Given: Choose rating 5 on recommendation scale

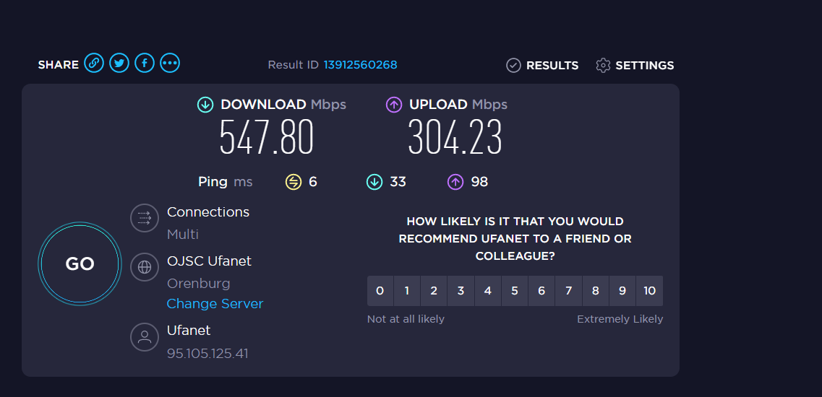Looking at the screenshot, I should 515,291.
